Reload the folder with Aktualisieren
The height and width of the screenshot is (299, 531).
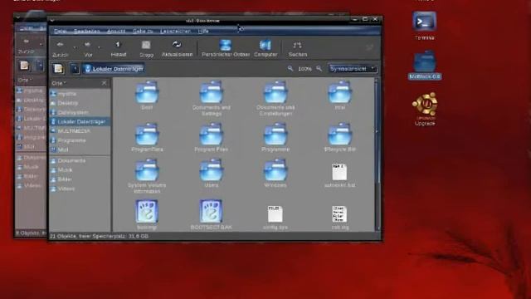coord(177,48)
